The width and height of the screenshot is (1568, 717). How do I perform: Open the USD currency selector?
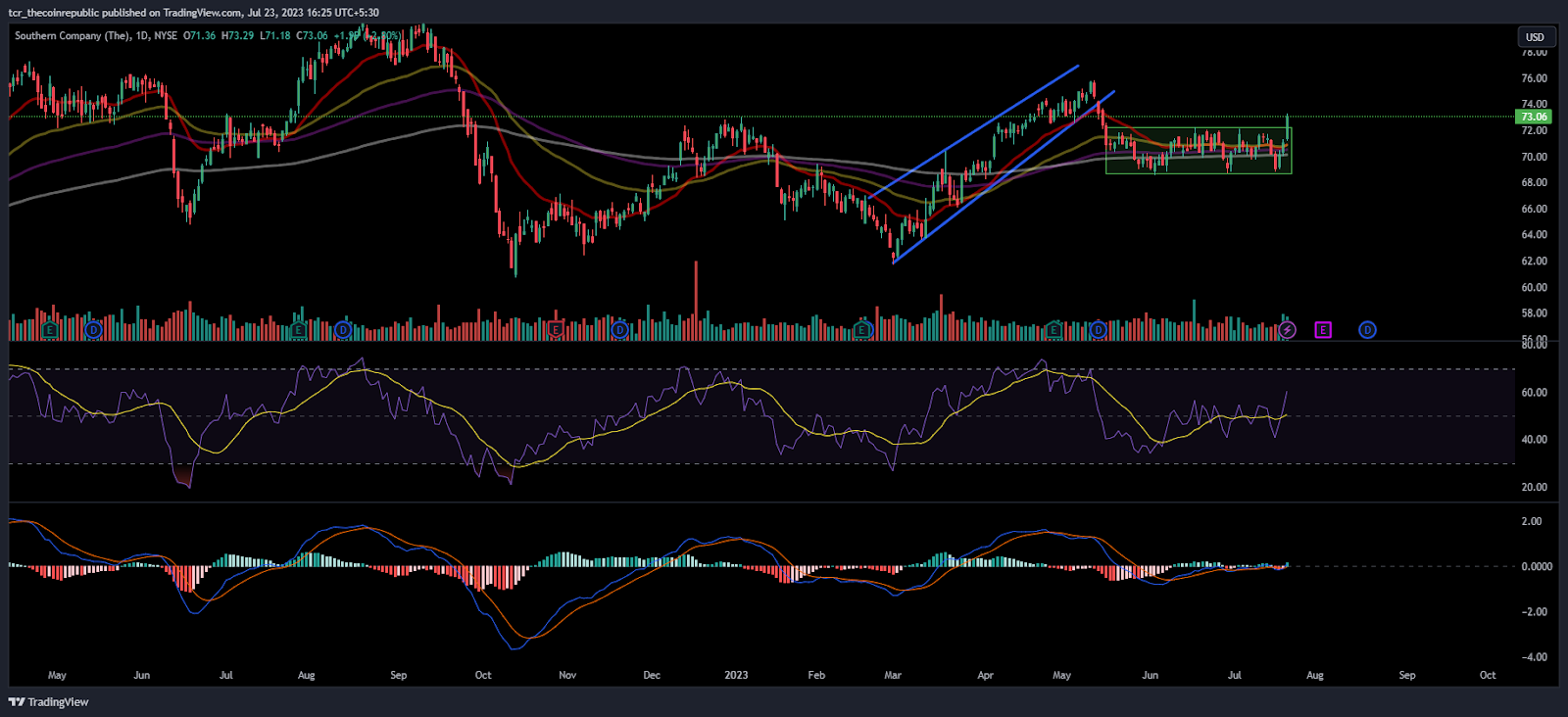[1535, 37]
